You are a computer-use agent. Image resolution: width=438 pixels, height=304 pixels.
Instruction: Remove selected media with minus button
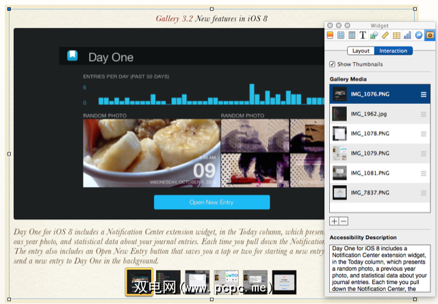point(344,221)
